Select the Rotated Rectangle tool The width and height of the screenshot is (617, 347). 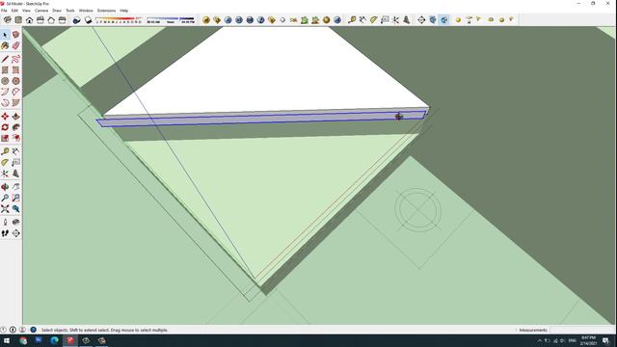point(15,70)
